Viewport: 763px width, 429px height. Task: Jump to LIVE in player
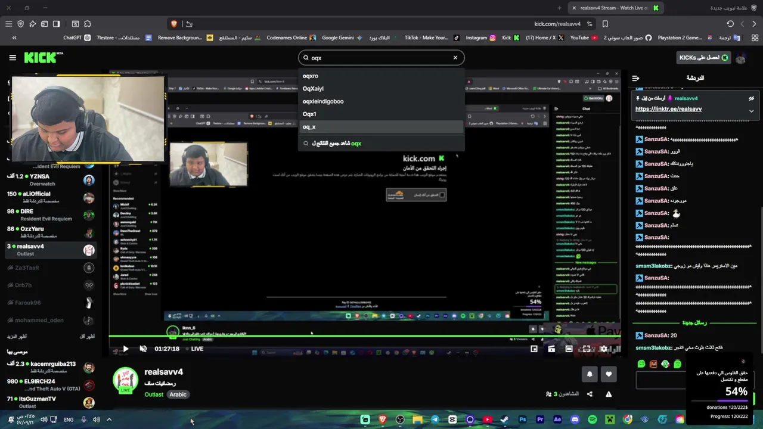[x=197, y=349]
